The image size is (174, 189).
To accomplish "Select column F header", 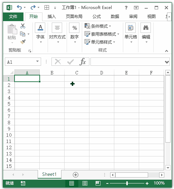I will pyautogui.click(x=151, y=73).
